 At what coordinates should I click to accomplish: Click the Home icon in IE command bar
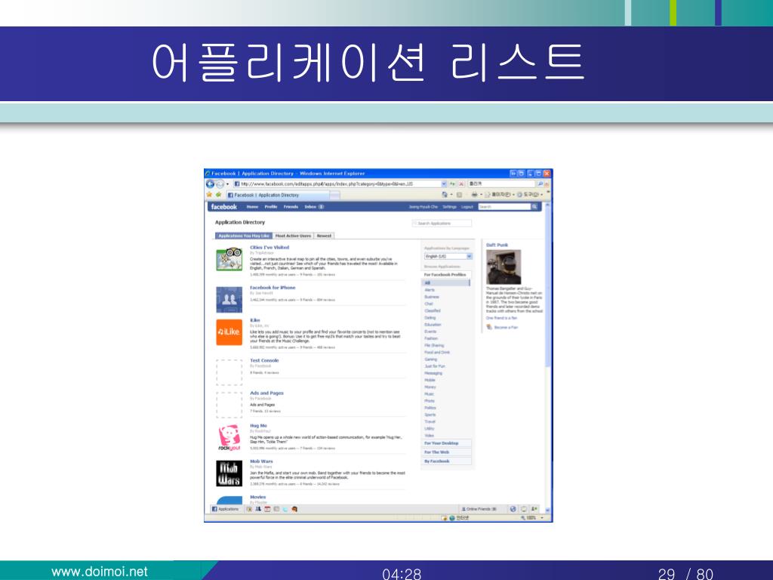(x=445, y=195)
